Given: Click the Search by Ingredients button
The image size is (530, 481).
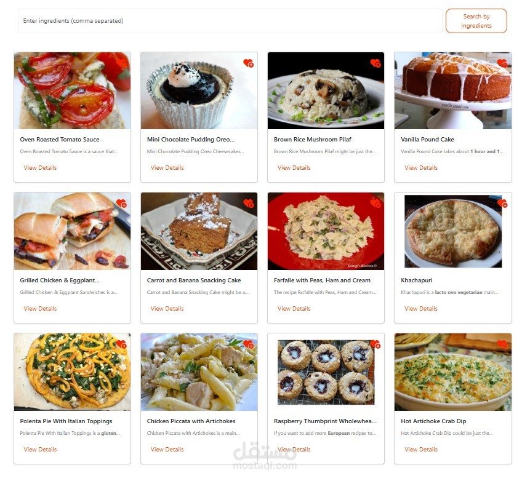Looking at the screenshot, I should point(476,21).
